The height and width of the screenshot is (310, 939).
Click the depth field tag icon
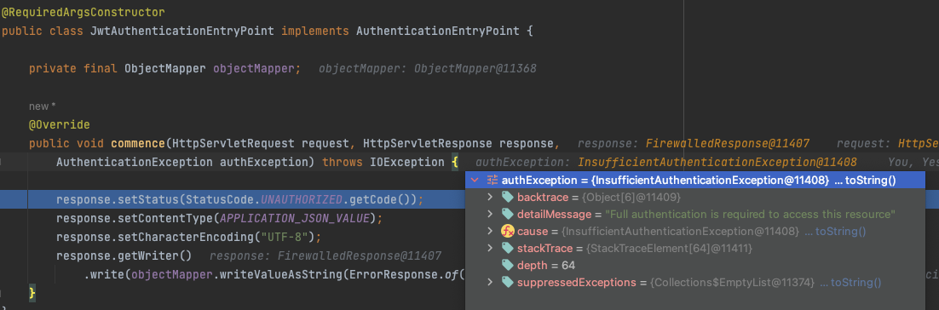pos(507,265)
